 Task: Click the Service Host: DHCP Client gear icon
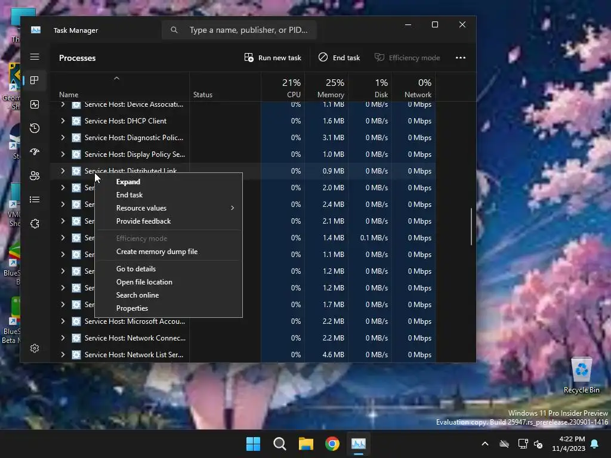[76, 121]
